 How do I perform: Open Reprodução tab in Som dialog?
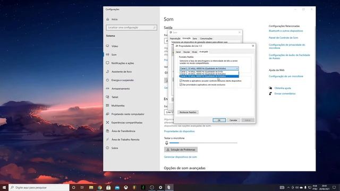tap(175, 39)
